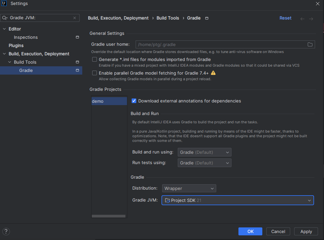Select Editor in the settings tree
The image size is (324, 240).
click(15, 29)
